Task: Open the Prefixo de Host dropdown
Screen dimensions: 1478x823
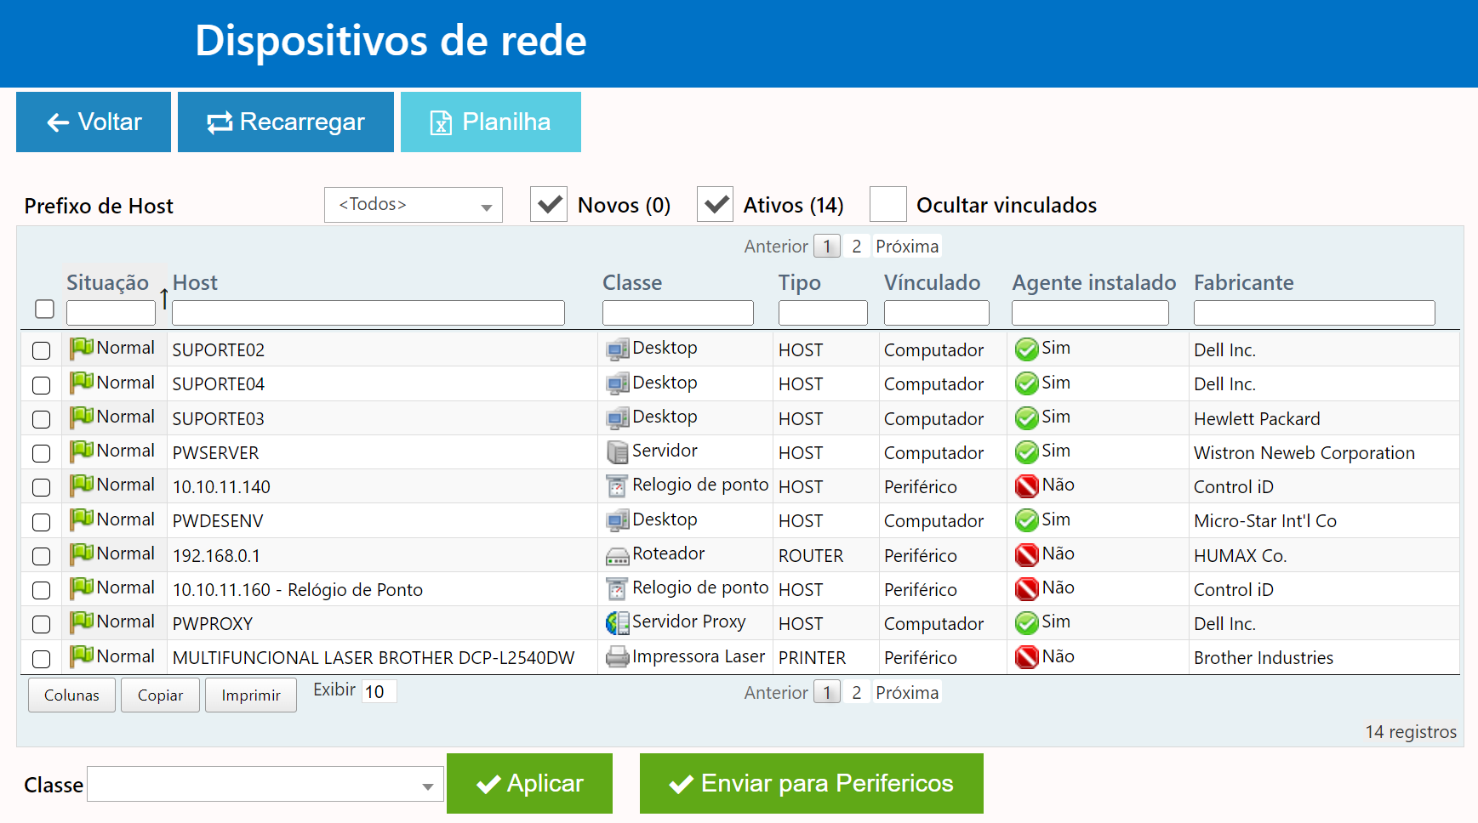Action: pyautogui.click(x=414, y=205)
